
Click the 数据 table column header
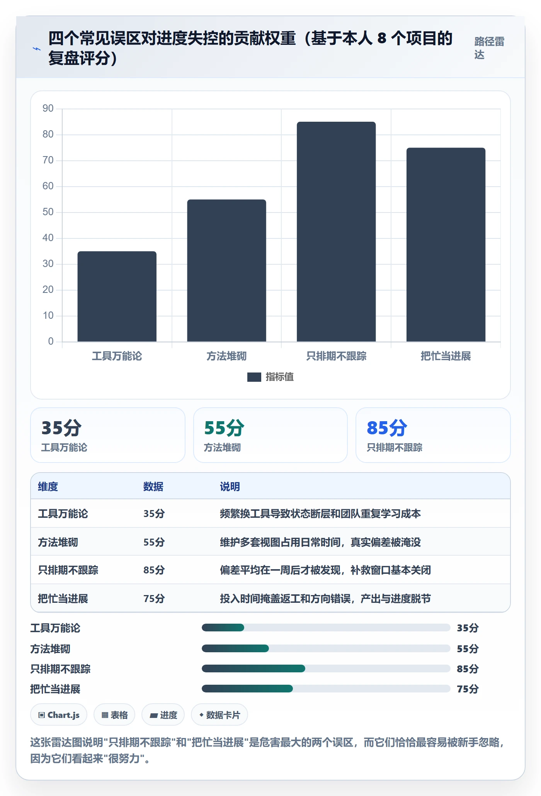[x=153, y=487]
